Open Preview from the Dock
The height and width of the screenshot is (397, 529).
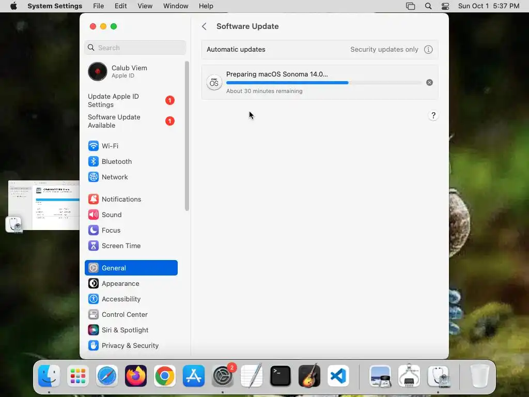coord(380,376)
